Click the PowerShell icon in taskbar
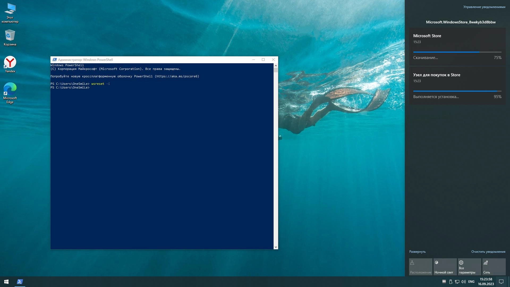This screenshot has height=287, width=510. [x=20, y=282]
